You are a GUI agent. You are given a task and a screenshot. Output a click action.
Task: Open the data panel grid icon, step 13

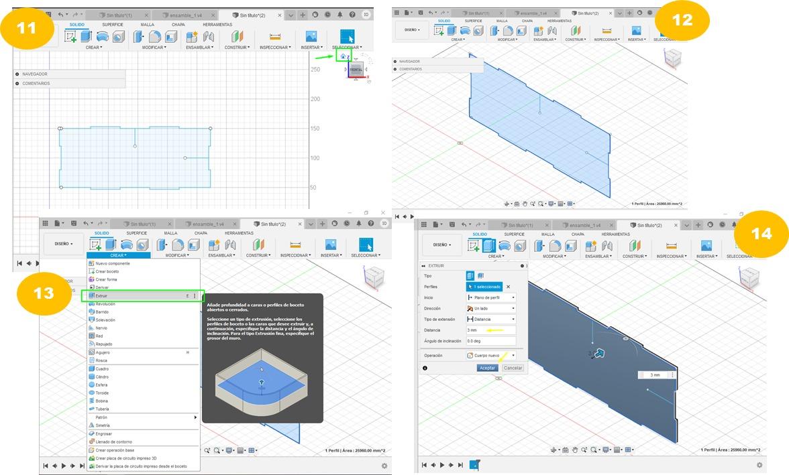coord(46,223)
